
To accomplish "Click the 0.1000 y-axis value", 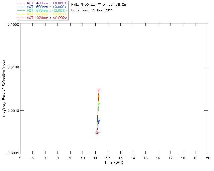I will click(13, 24).
